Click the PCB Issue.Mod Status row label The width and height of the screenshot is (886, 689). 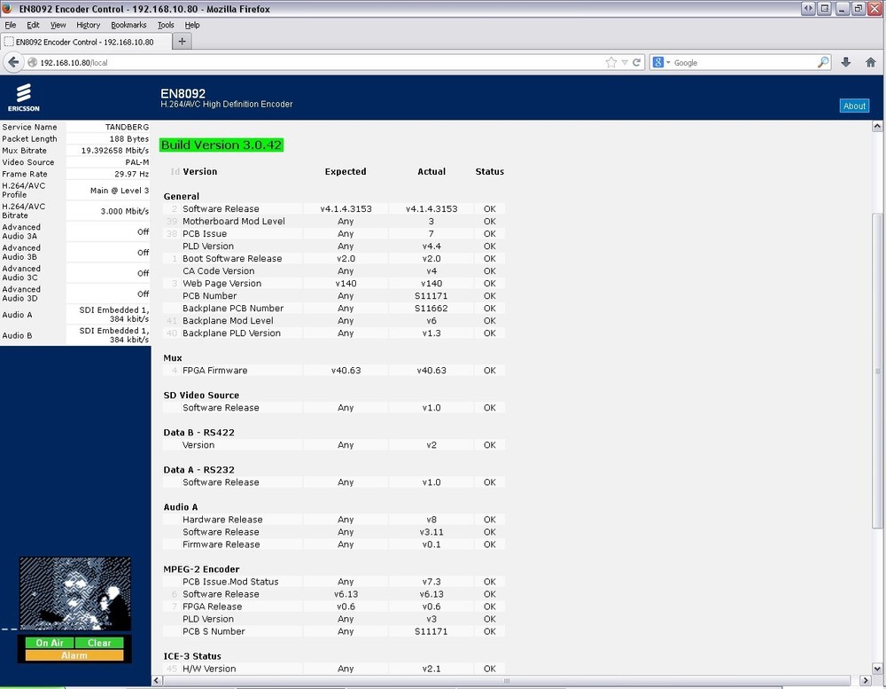[x=230, y=582]
